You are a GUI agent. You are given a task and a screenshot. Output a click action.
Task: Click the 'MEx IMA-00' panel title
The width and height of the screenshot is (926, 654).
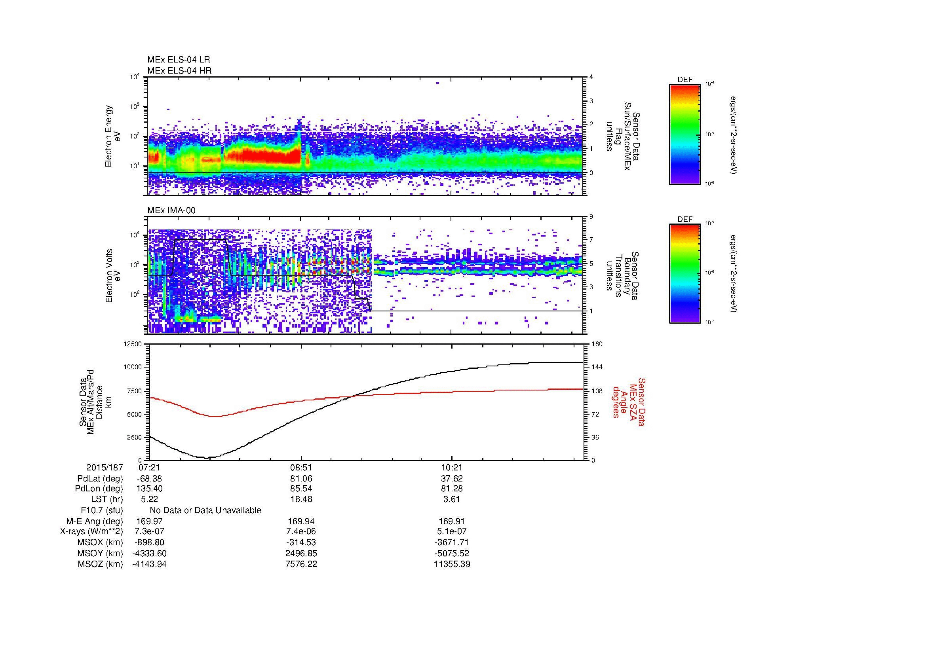(171, 210)
